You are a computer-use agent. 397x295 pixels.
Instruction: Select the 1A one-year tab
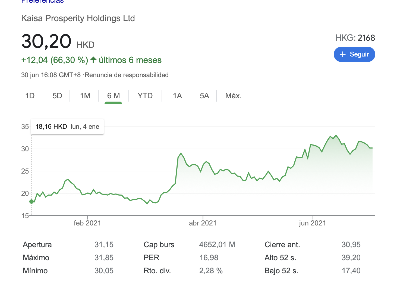[x=177, y=96]
